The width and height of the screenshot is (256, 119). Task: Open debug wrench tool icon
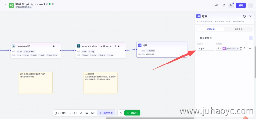[121, 113]
